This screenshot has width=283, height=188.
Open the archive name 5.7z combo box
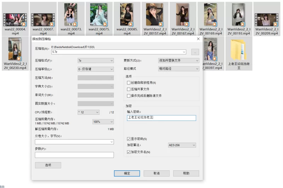pos(119,52)
